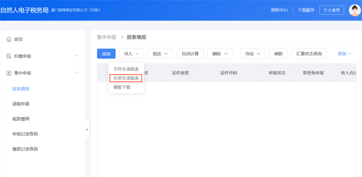
Task: Click the 帮助中心 link
Action: click(x=279, y=10)
